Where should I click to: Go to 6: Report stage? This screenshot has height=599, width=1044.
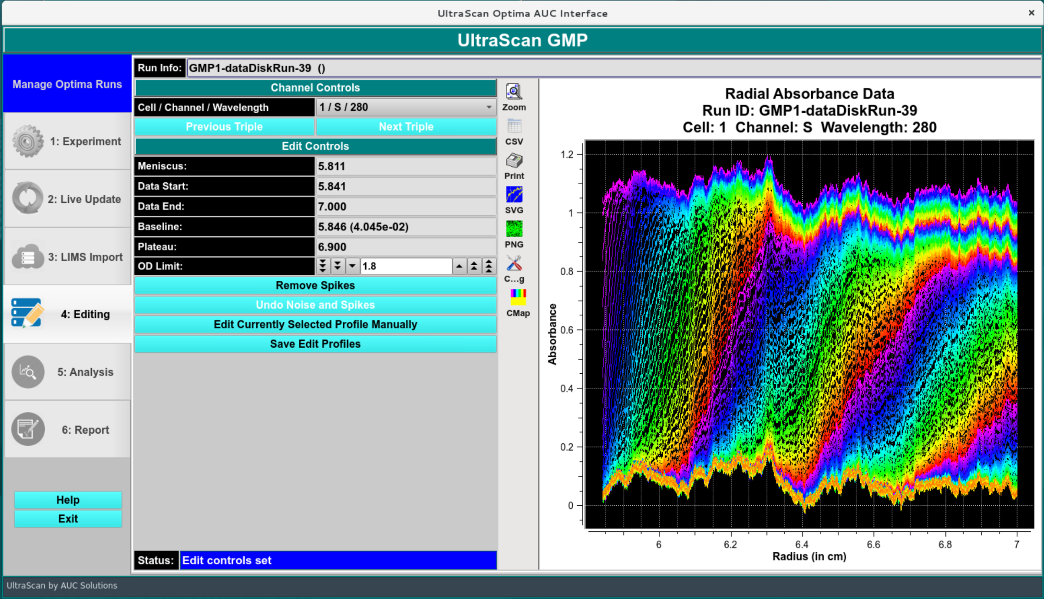(x=67, y=429)
